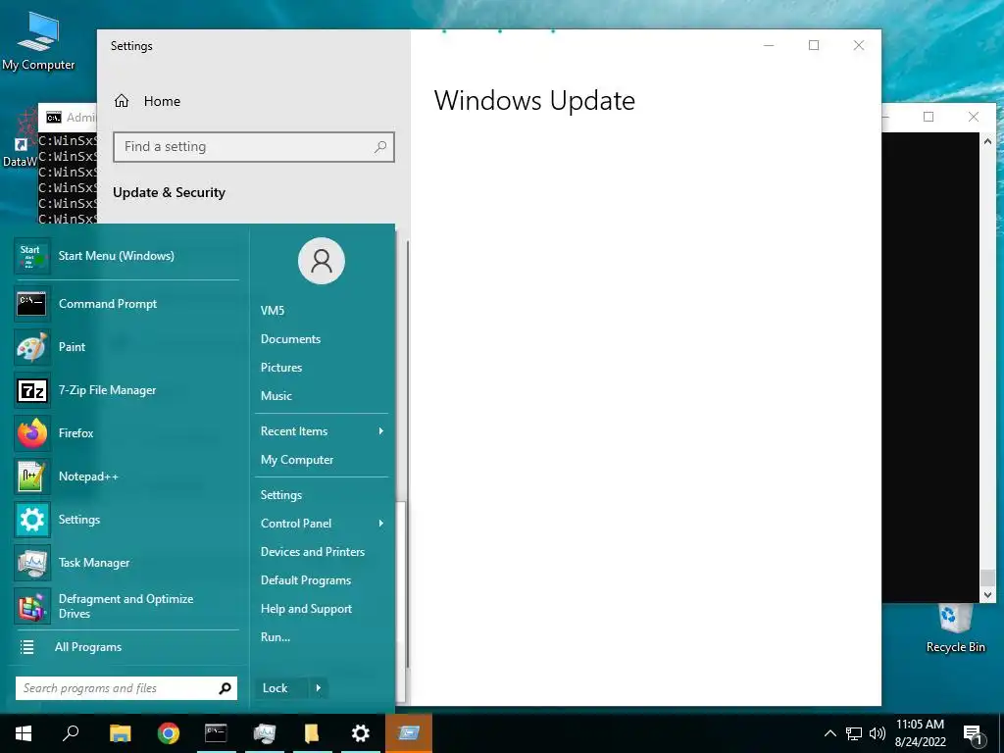Image resolution: width=1004 pixels, height=753 pixels.
Task: Click the Update & Security heading
Action: pos(169,193)
